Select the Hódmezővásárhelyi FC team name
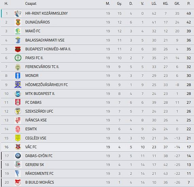The width and height of the screenshot is (194, 187). tap(47, 85)
